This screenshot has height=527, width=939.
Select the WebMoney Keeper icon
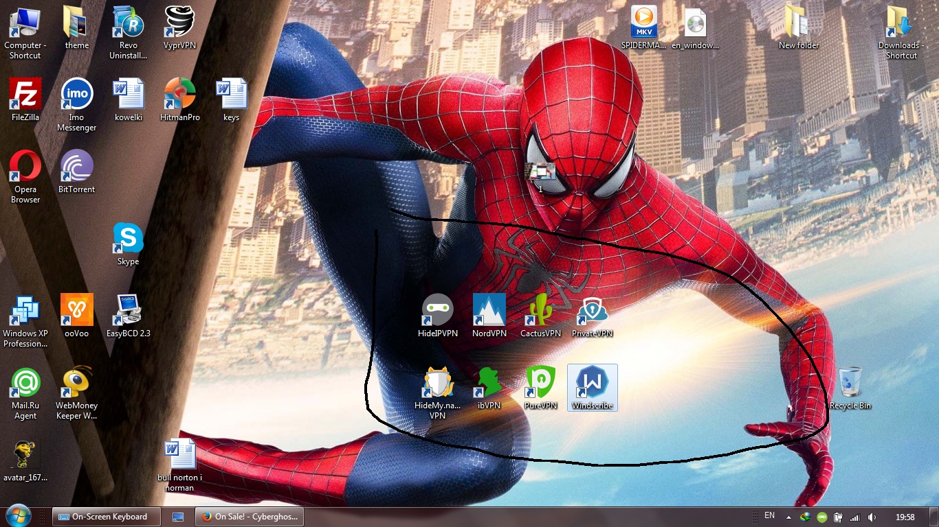tap(77, 393)
